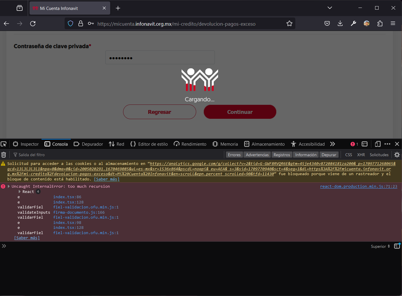The width and height of the screenshot is (402, 296).
Task: Choose the iframe target frame icon
Action: [x=365, y=144]
